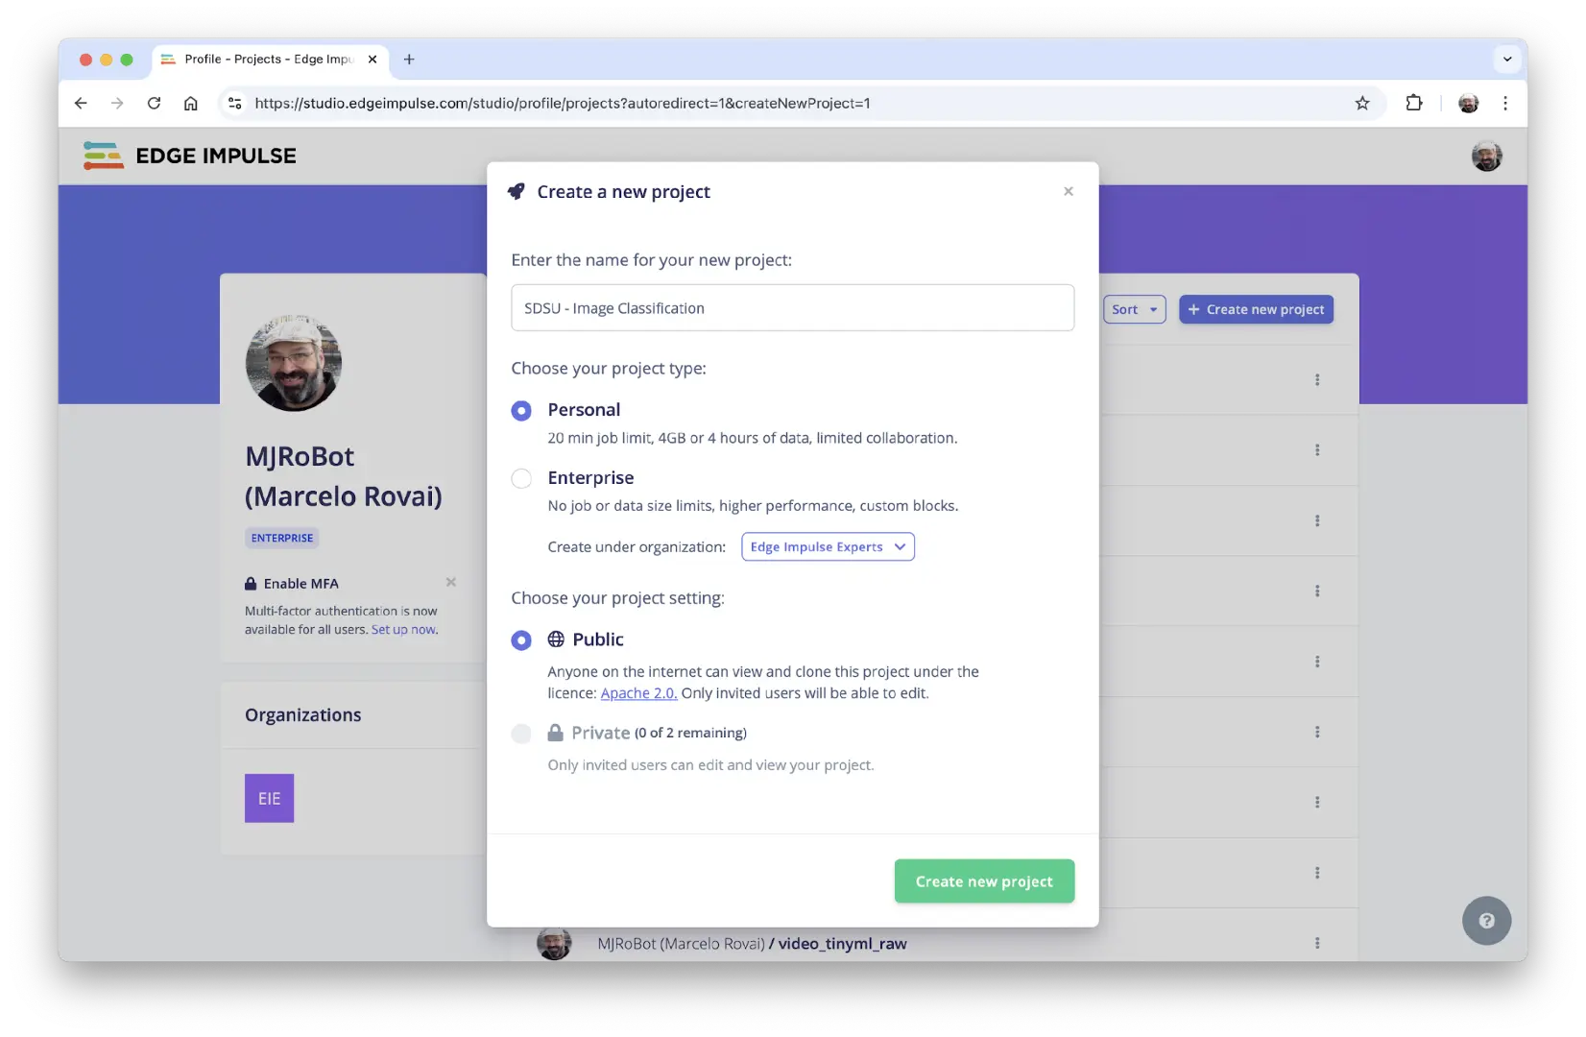Expand the Edge Impulse Experts organization dropdown
This screenshot has width=1586, height=1037.
828,547
